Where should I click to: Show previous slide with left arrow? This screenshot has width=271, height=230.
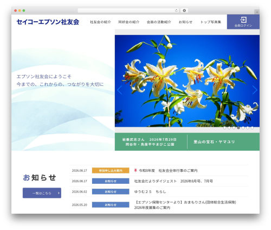point(119,90)
